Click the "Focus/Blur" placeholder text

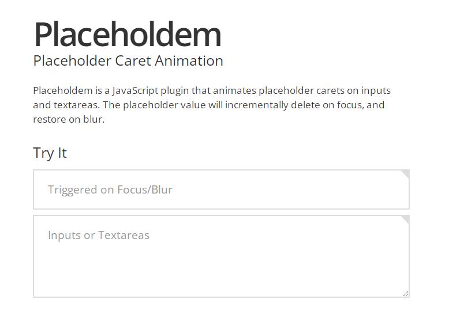pos(144,189)
